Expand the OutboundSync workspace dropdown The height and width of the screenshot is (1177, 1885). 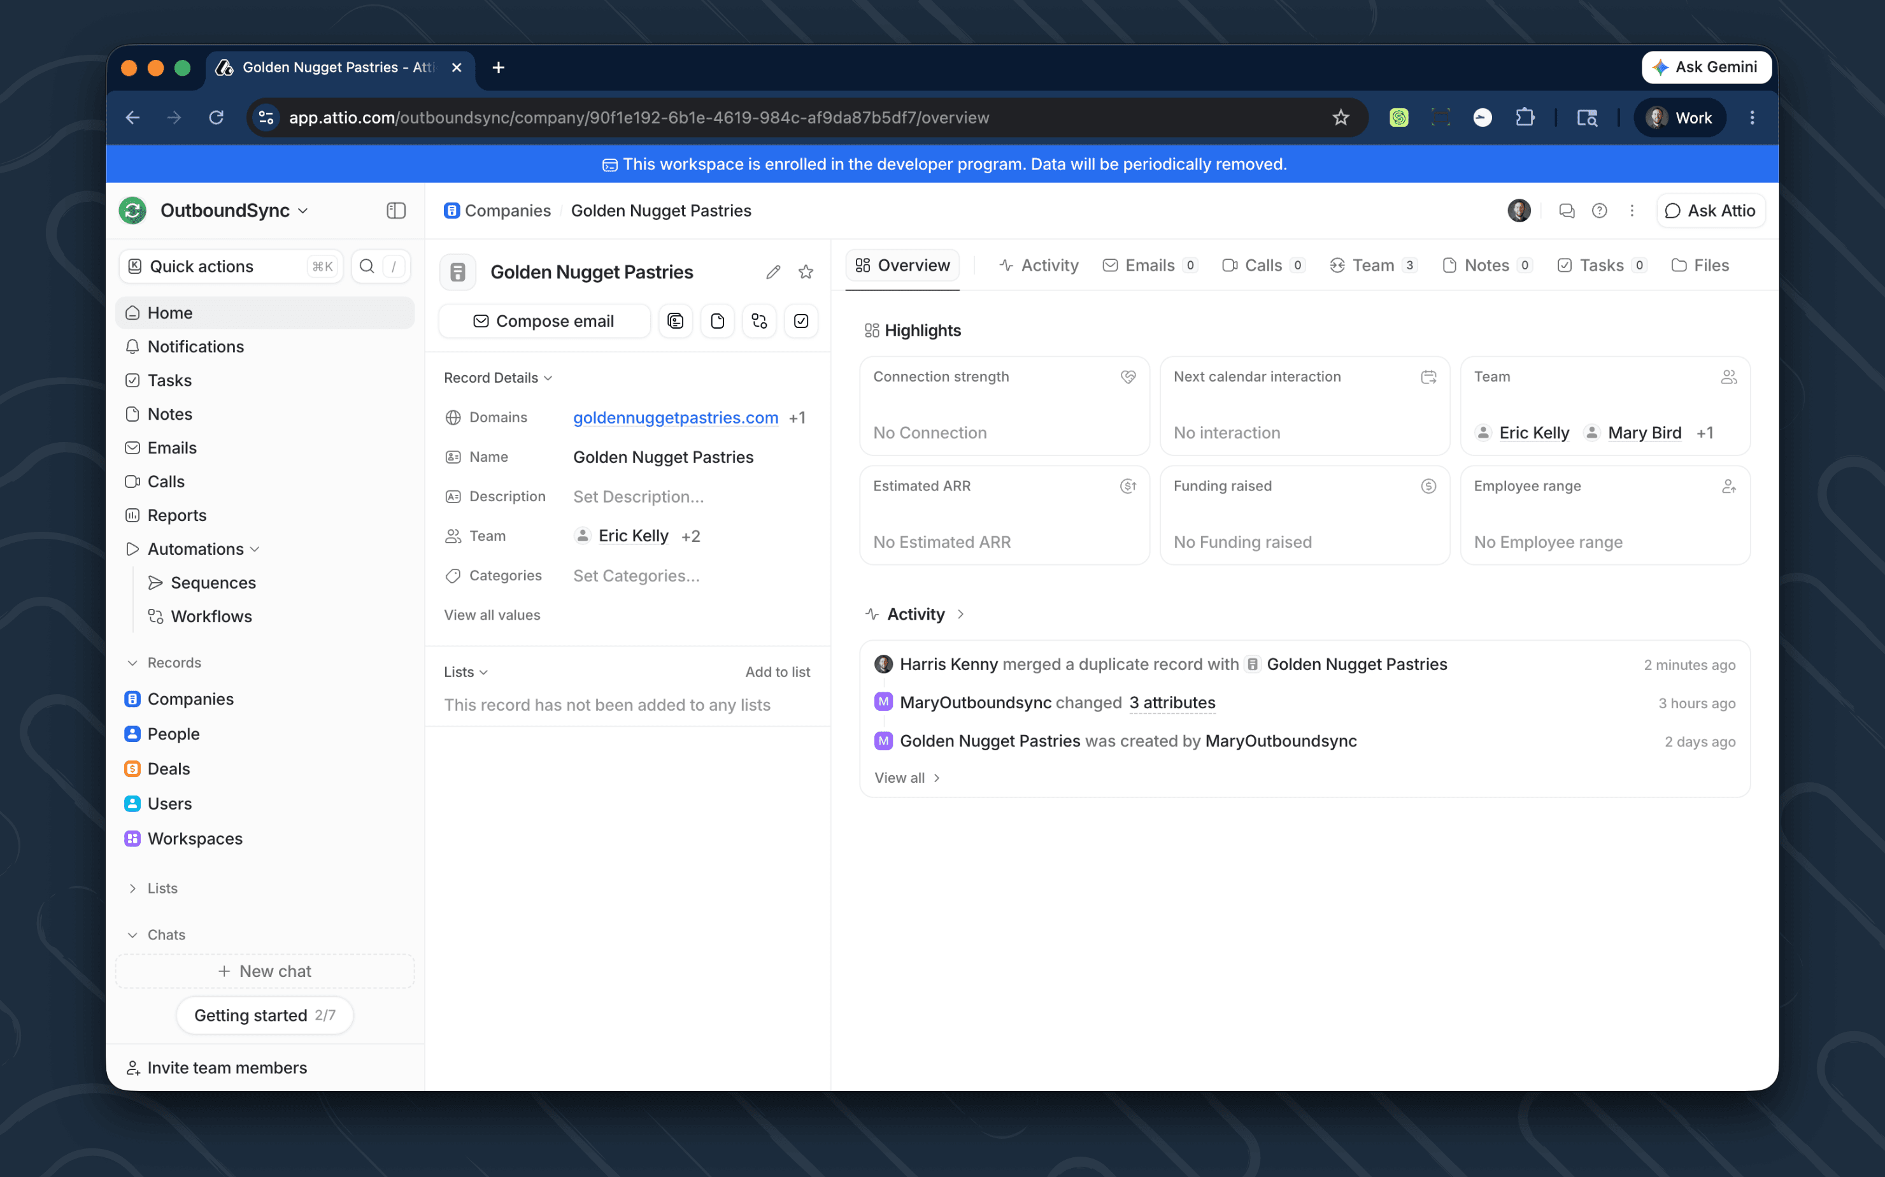coord(234,210)
